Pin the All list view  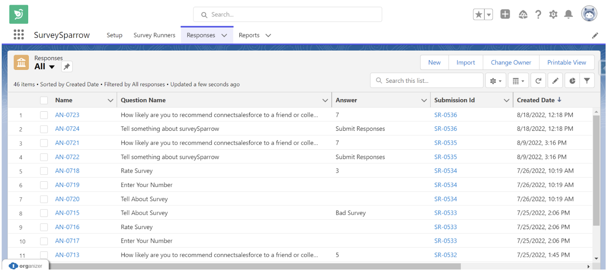[67, 66]
